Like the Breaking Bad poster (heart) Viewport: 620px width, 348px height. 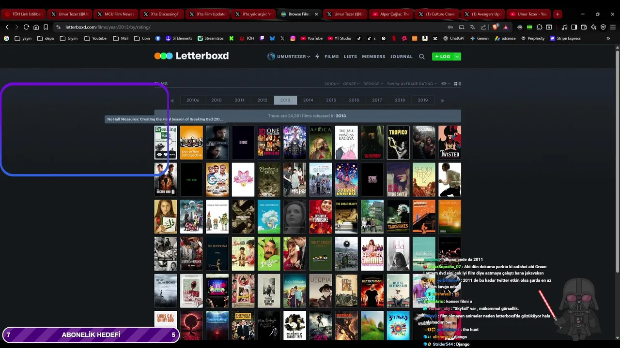pyautogui.click(x=166, y=155)
